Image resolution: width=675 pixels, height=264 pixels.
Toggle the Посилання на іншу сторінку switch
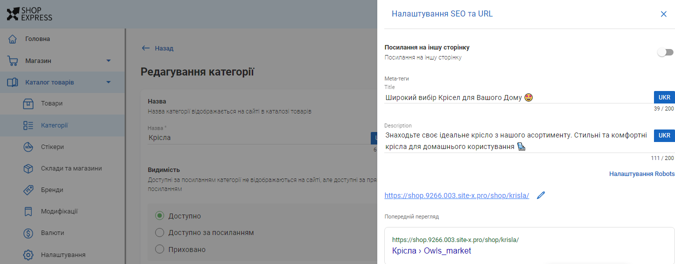pyautogui.click(x=665, y=52)
